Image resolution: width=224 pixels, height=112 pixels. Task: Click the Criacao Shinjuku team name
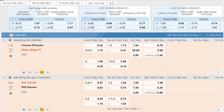32,45
